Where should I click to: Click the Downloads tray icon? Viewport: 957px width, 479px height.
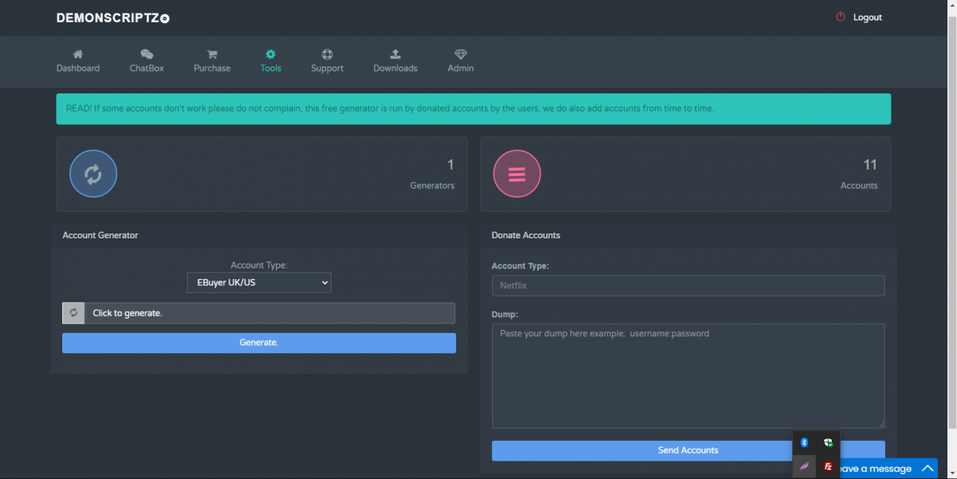396,54
